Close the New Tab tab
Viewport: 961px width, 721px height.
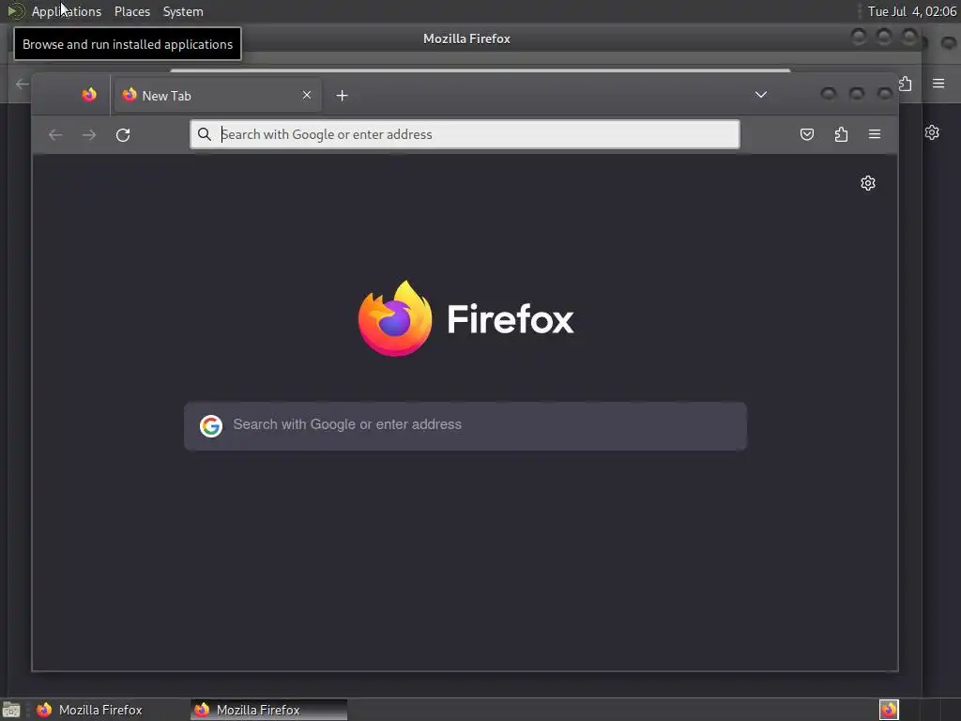click(307, 95)
